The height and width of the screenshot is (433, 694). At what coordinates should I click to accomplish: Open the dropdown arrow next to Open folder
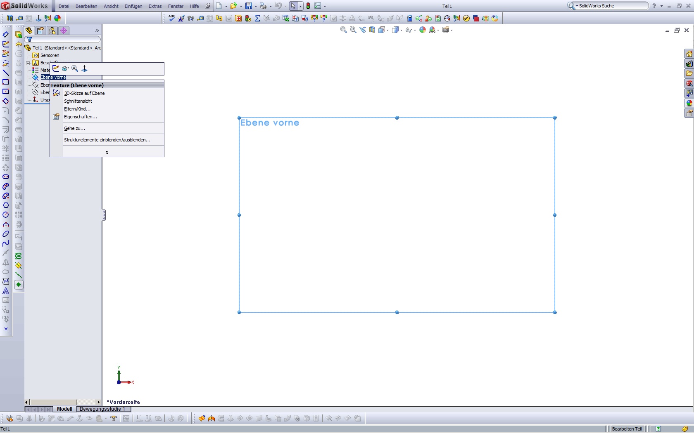pos(241,6)
